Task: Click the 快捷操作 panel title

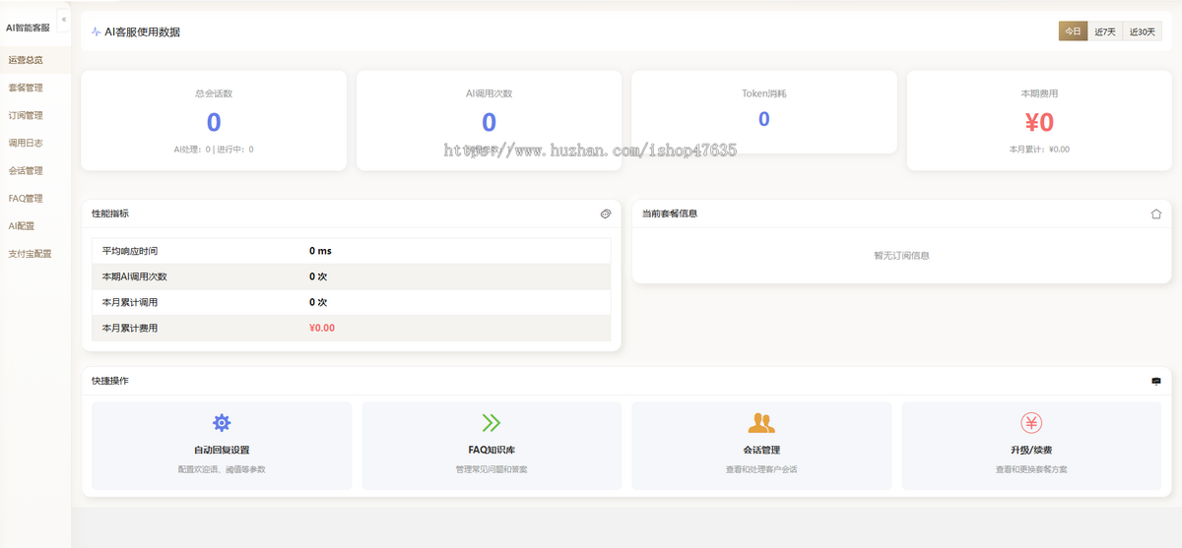Action: pos(110,381)
